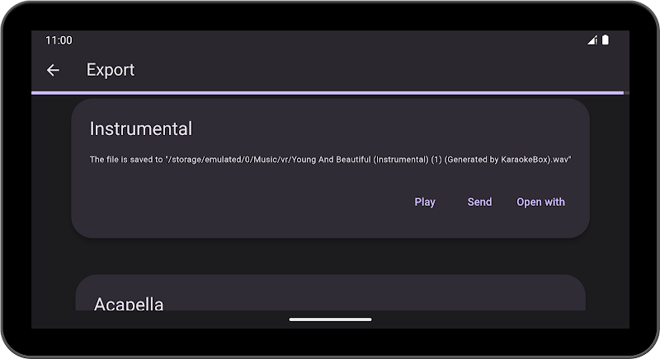
Task: Click the 11:00 clock in status bar
Action: pos(59,40)
